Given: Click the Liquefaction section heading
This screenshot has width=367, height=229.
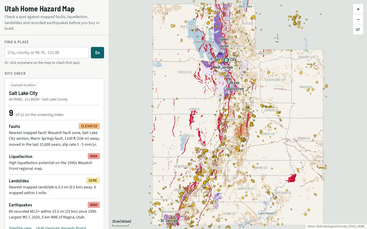Looking at the screenshot, I should [21, 157].
